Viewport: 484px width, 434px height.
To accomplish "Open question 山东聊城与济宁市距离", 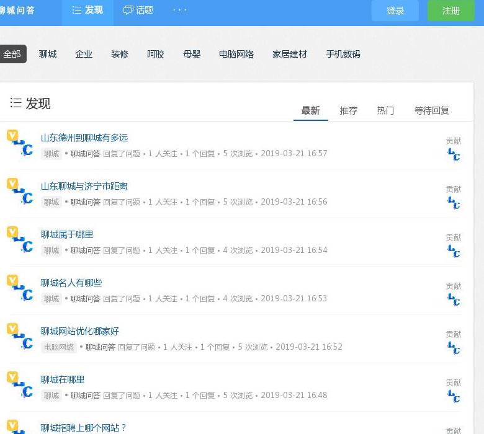I will pyautogui.click(x=84, y=186).
